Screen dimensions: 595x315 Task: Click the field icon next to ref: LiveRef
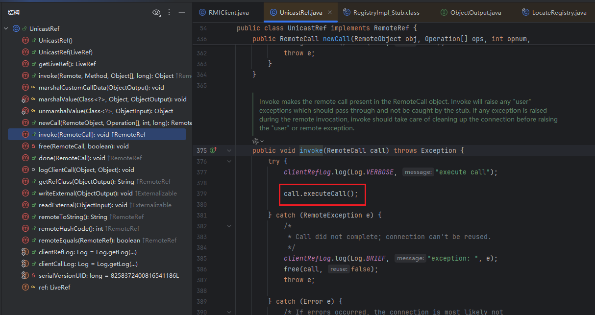[x=25, y=288]
